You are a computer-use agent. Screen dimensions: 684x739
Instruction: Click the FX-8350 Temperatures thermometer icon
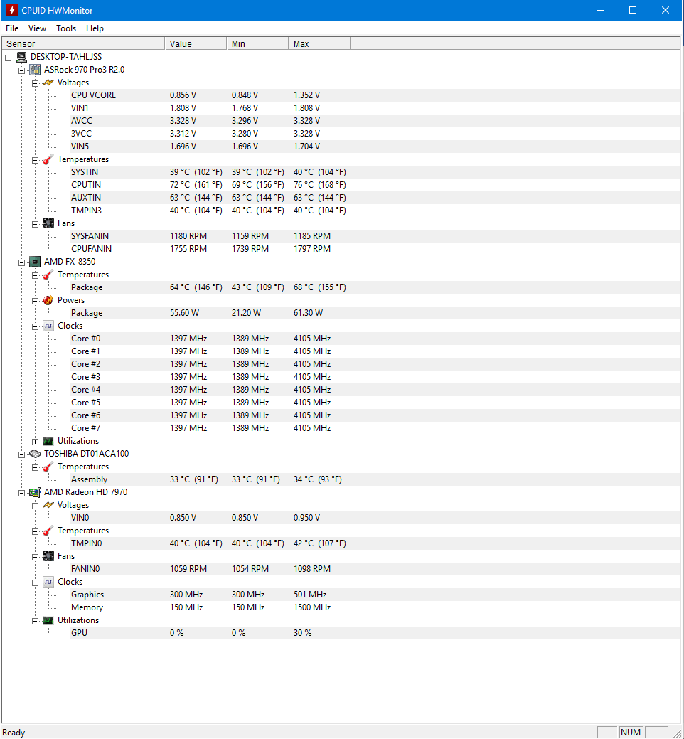click(x=48, y=275)
